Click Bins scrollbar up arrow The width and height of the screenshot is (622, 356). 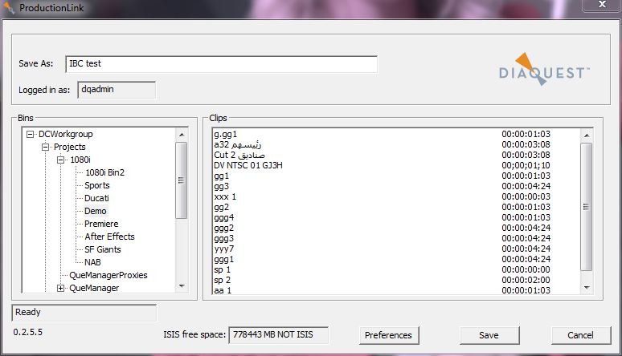[182, 135]
